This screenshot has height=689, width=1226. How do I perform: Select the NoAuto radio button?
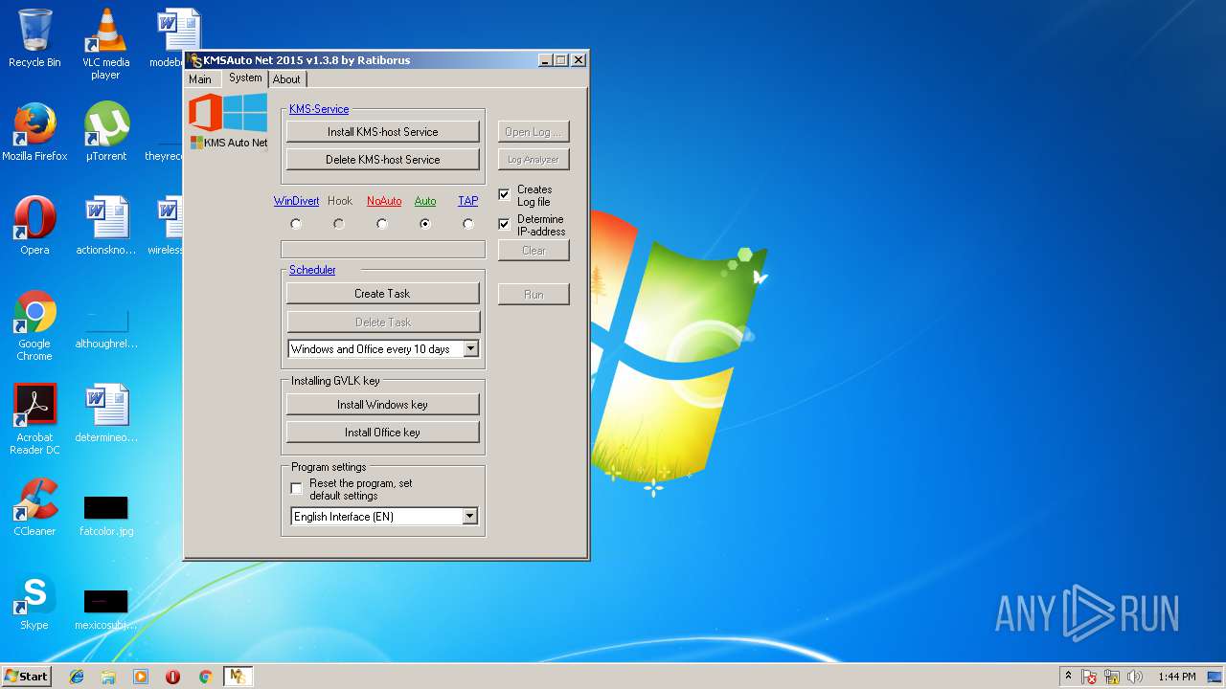[382, 224]
